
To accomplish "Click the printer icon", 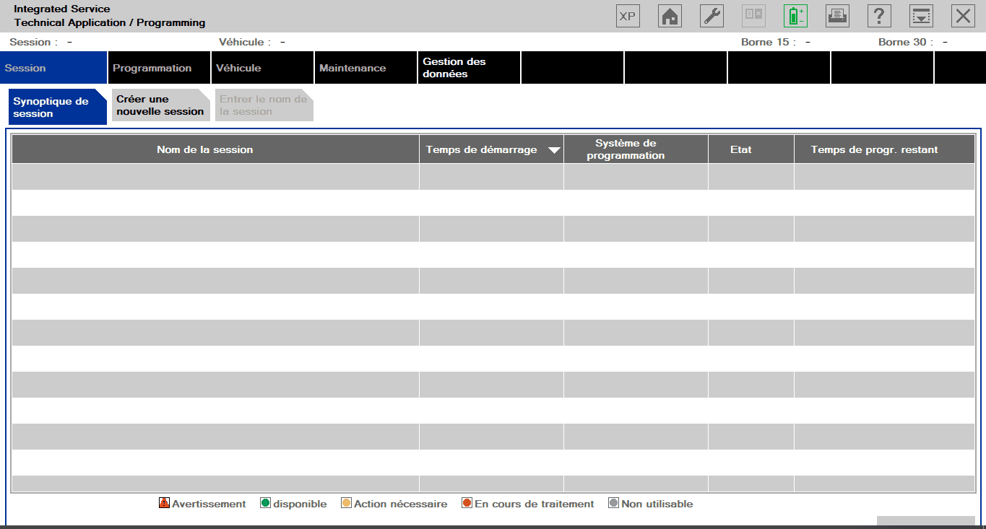I will pyautogui.click(x=837, y=16).
